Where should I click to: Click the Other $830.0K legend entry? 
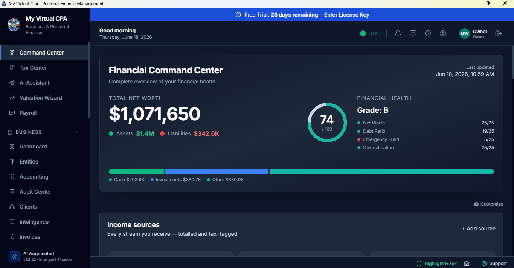[x=225, y=180]
